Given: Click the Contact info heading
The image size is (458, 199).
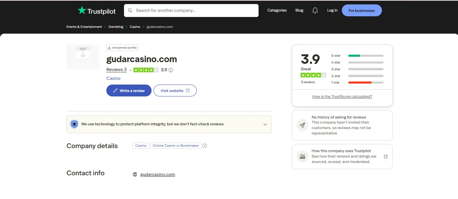Looking at the screenshot, I should (x=86, y=173).
